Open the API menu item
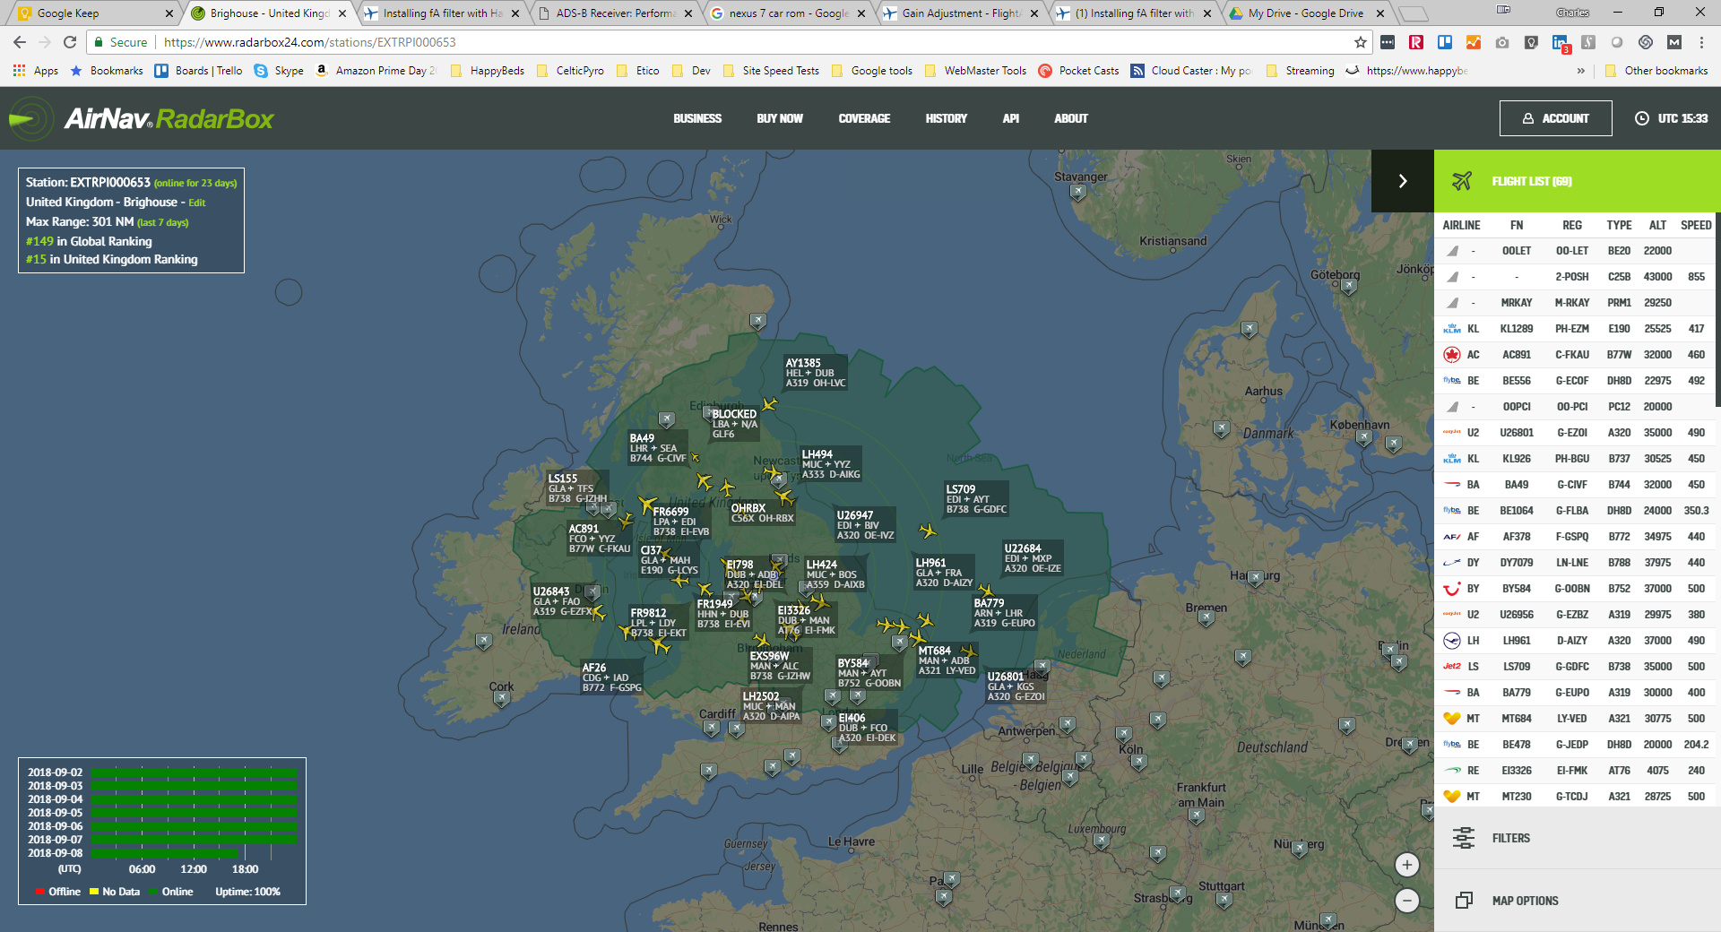Screen dimensions: 1721x932 tap(1011, 118)
